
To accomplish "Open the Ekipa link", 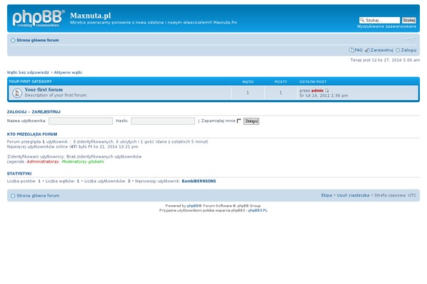I will click(326, 195).
